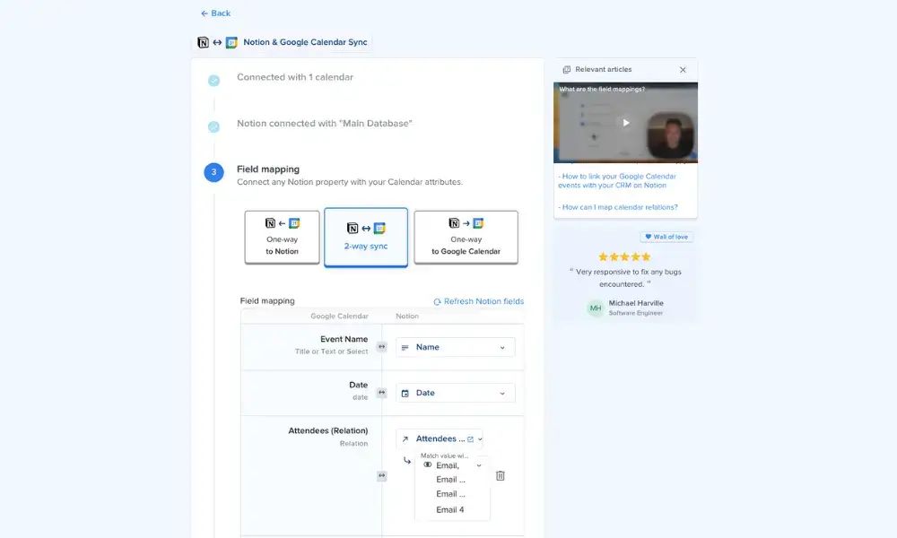The width and height of the screenshot is (897, 538).
Task: Click the refresh icon beside Refresh Notion fields
Action: pyautogui.click(x=437, y=302)
